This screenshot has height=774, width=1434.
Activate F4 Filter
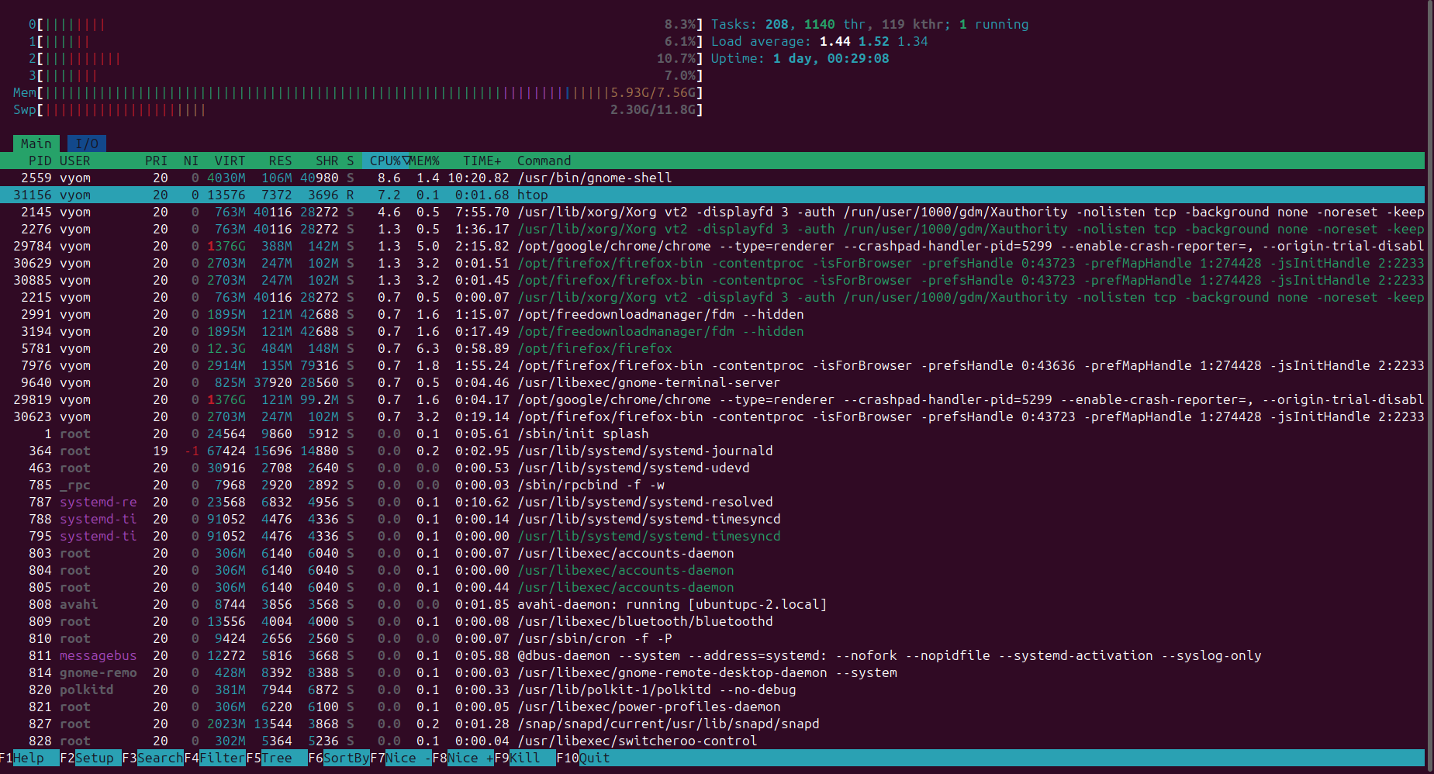click(215, 758)
